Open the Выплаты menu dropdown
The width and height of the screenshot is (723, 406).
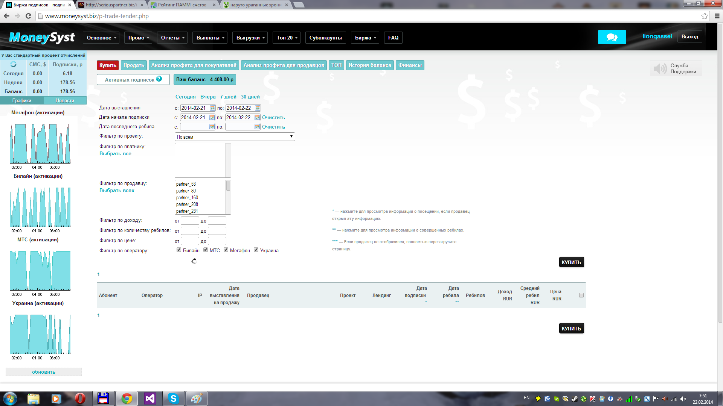210,38
